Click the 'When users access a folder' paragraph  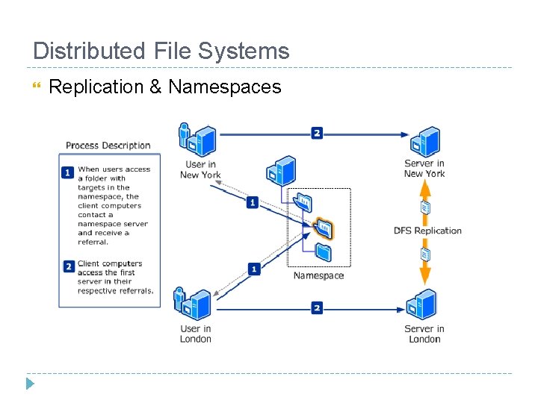(114, 206)
